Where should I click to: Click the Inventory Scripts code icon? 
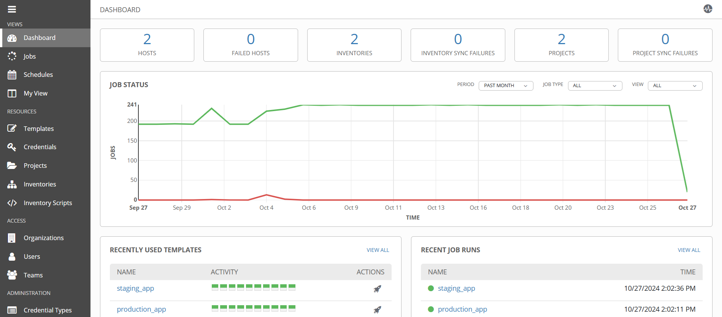pos(12,203)
